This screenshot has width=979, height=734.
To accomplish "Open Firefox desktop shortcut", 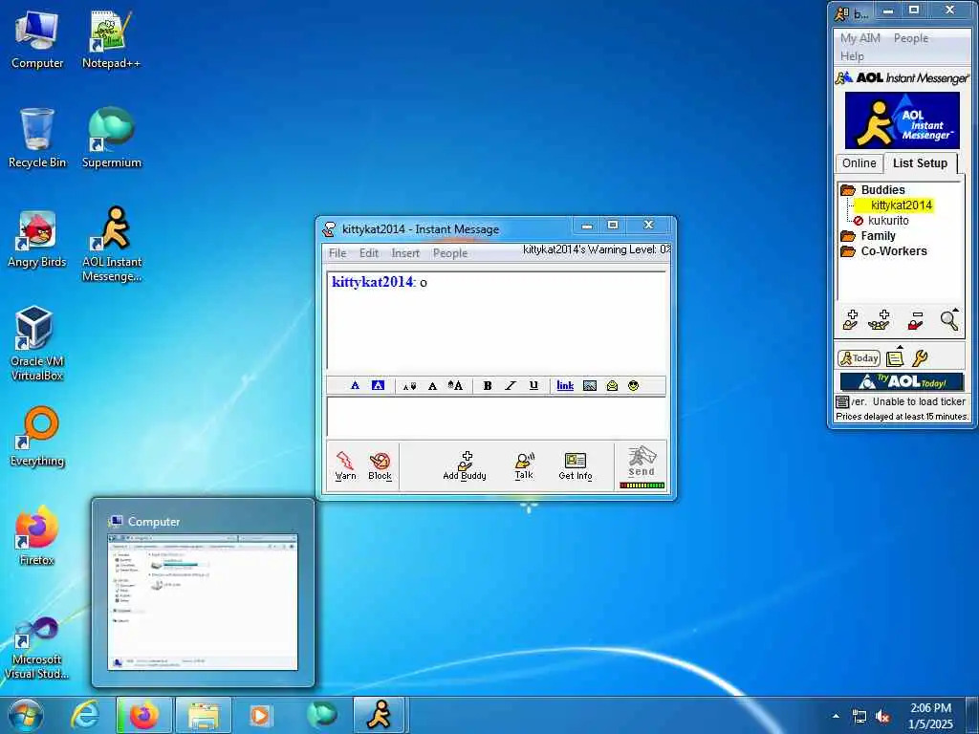I will coord(37,535).
